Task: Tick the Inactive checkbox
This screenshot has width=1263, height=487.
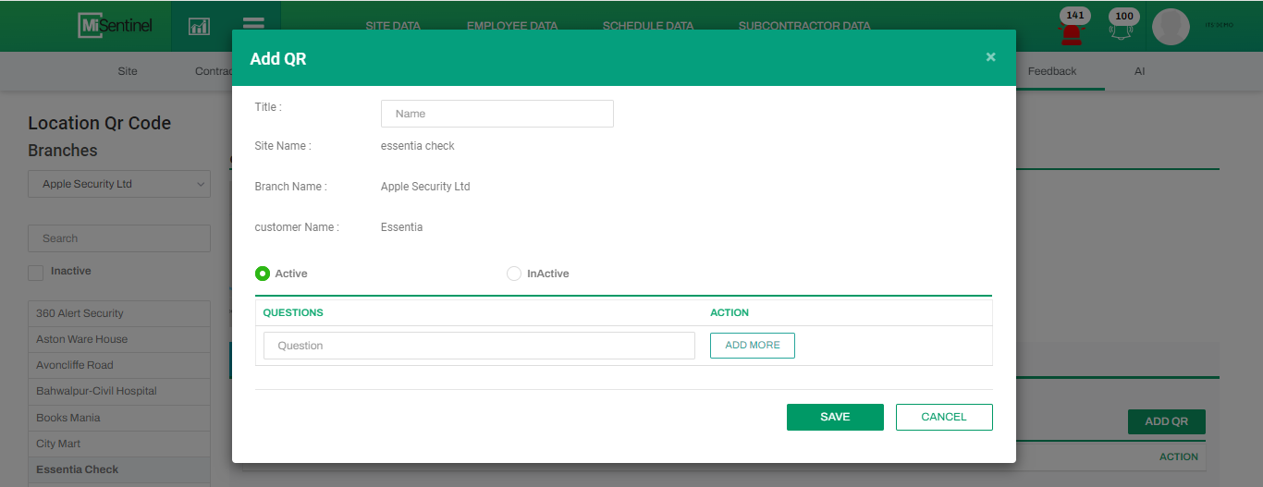Action: coord(36,272)
